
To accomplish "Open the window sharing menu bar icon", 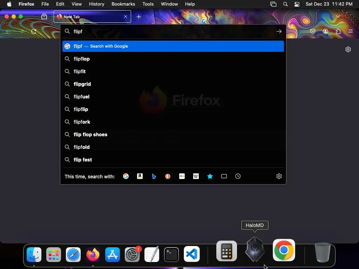I will (x=273, y=4).
